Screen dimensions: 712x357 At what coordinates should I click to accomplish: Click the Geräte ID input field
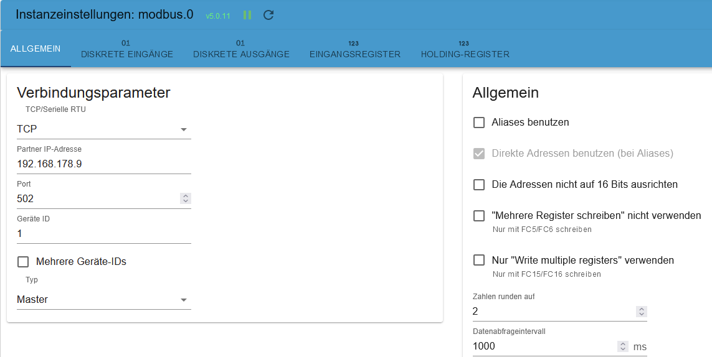click(103, 234)
